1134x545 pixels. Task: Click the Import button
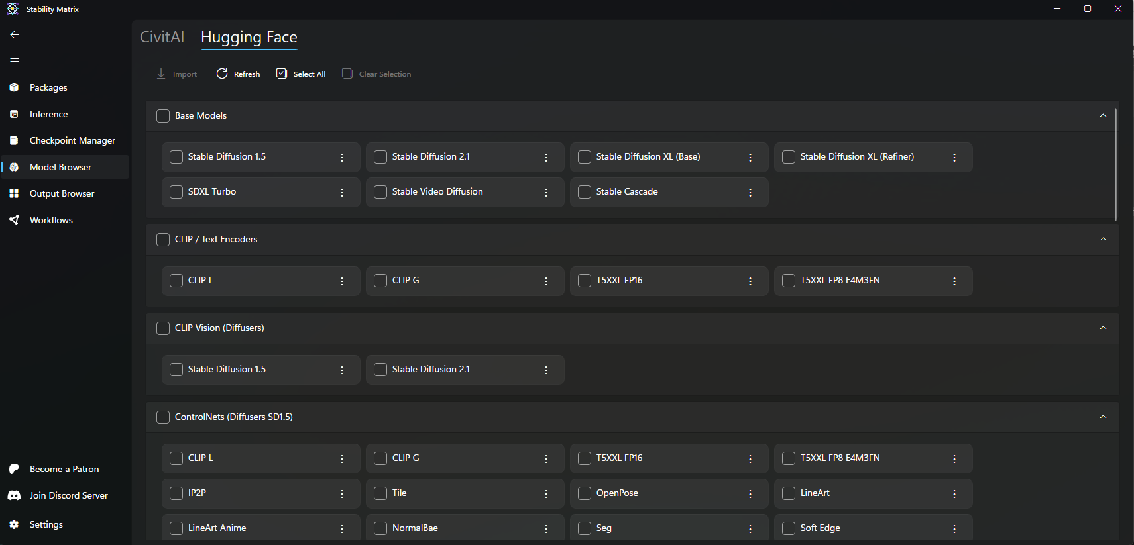point(177,74)
